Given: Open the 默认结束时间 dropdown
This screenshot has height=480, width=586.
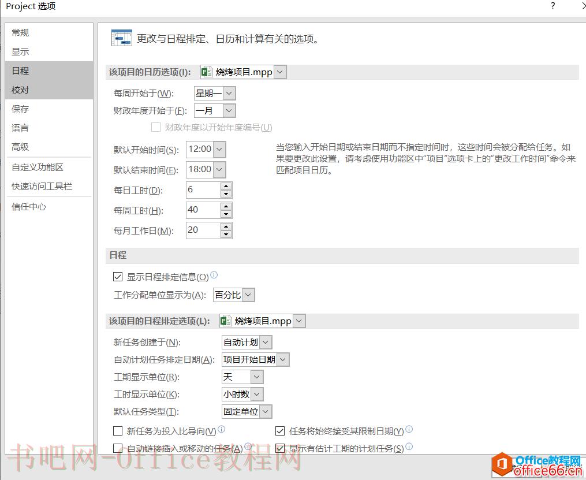Looking at the screenshot, I should click(x=219, y=170).
